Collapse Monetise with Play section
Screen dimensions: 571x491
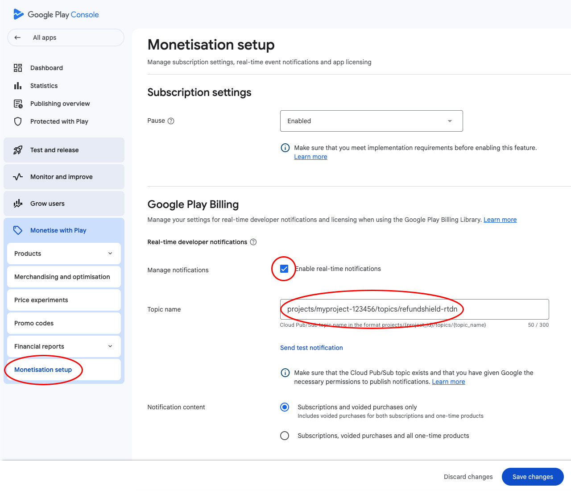coord(64,230)
